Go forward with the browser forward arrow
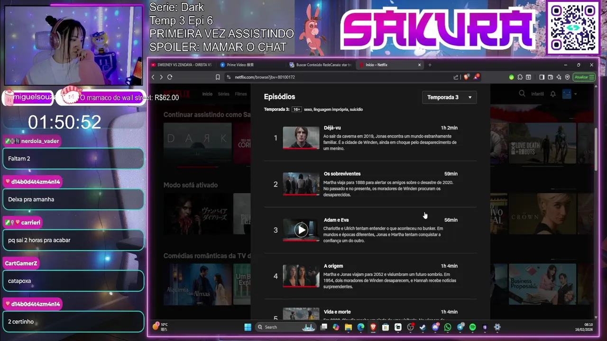 (161, 77)
